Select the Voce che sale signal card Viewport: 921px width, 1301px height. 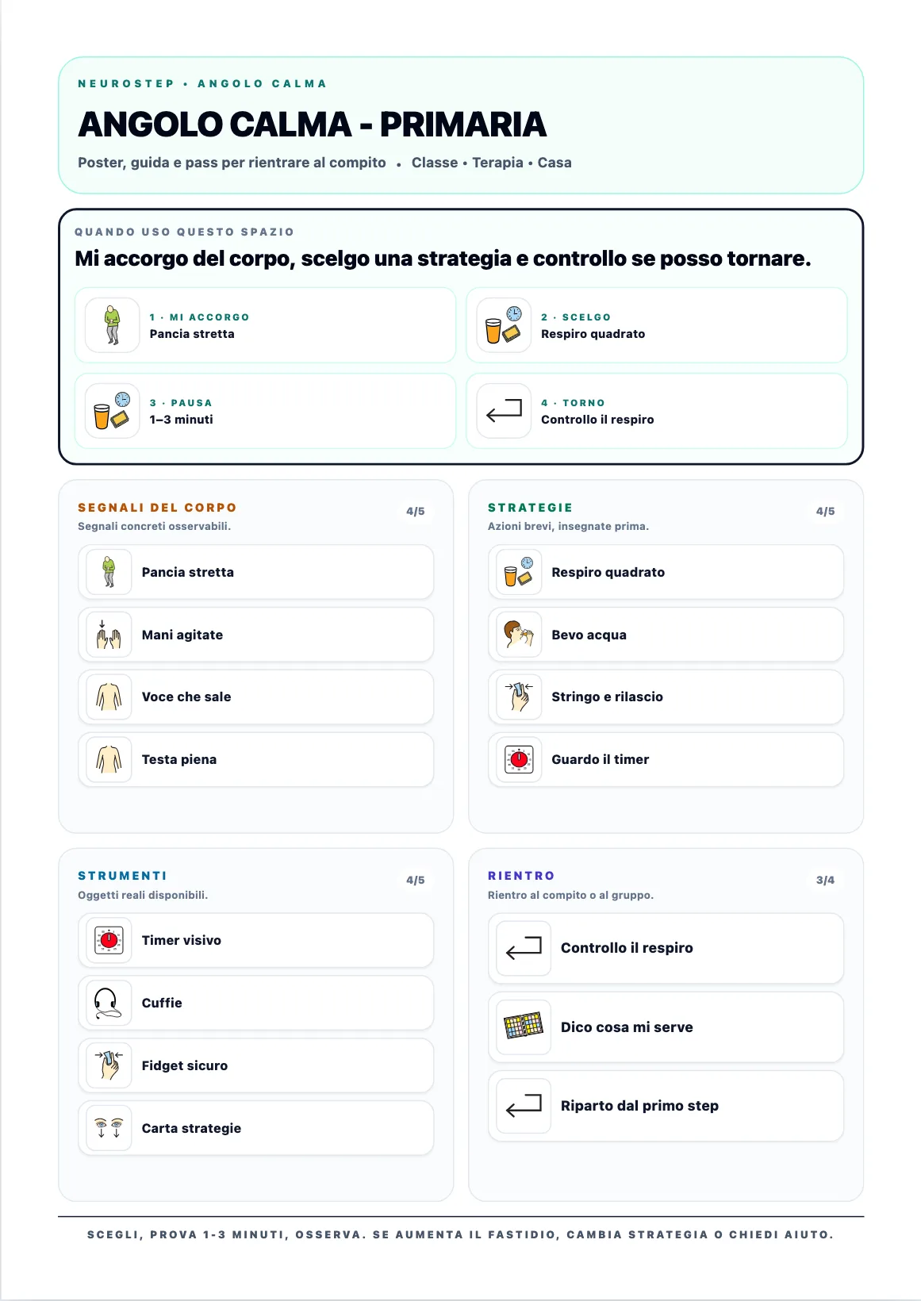click(255, 697)
